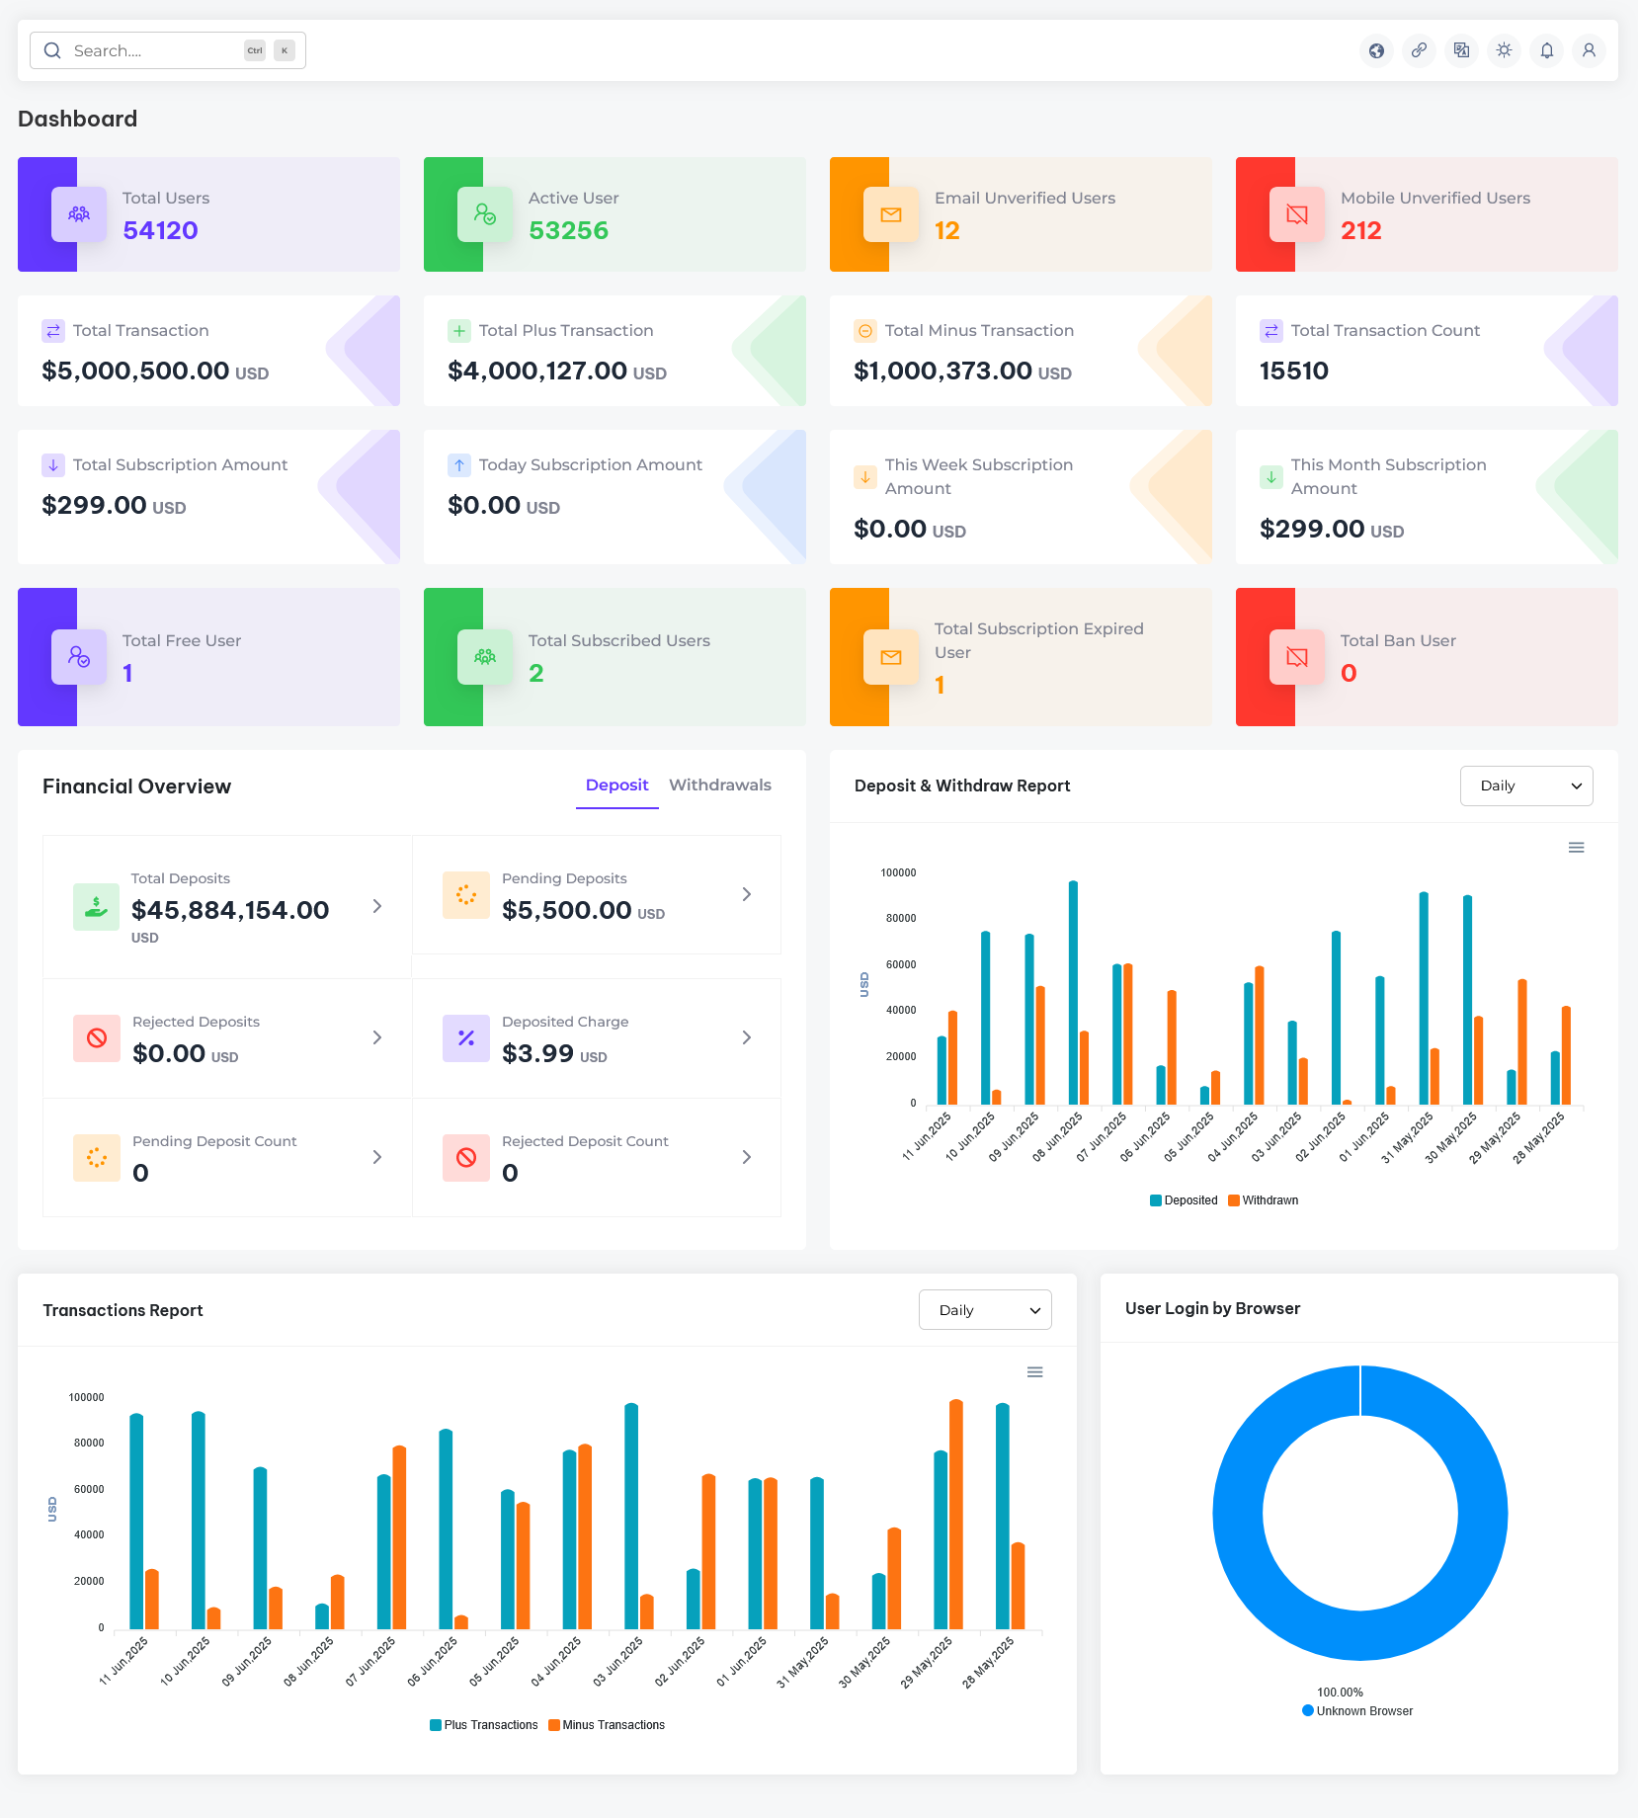Expand Pending Deposits chevron arrow
The height and width of the screenshot is (1818, 1638).
(x=746, y=894)
